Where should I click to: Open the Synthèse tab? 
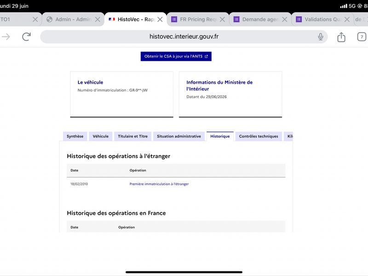pyautogui.click(x=75, y=136)
